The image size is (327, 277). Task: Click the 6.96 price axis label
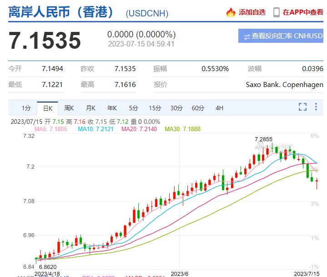coord(29,235)
